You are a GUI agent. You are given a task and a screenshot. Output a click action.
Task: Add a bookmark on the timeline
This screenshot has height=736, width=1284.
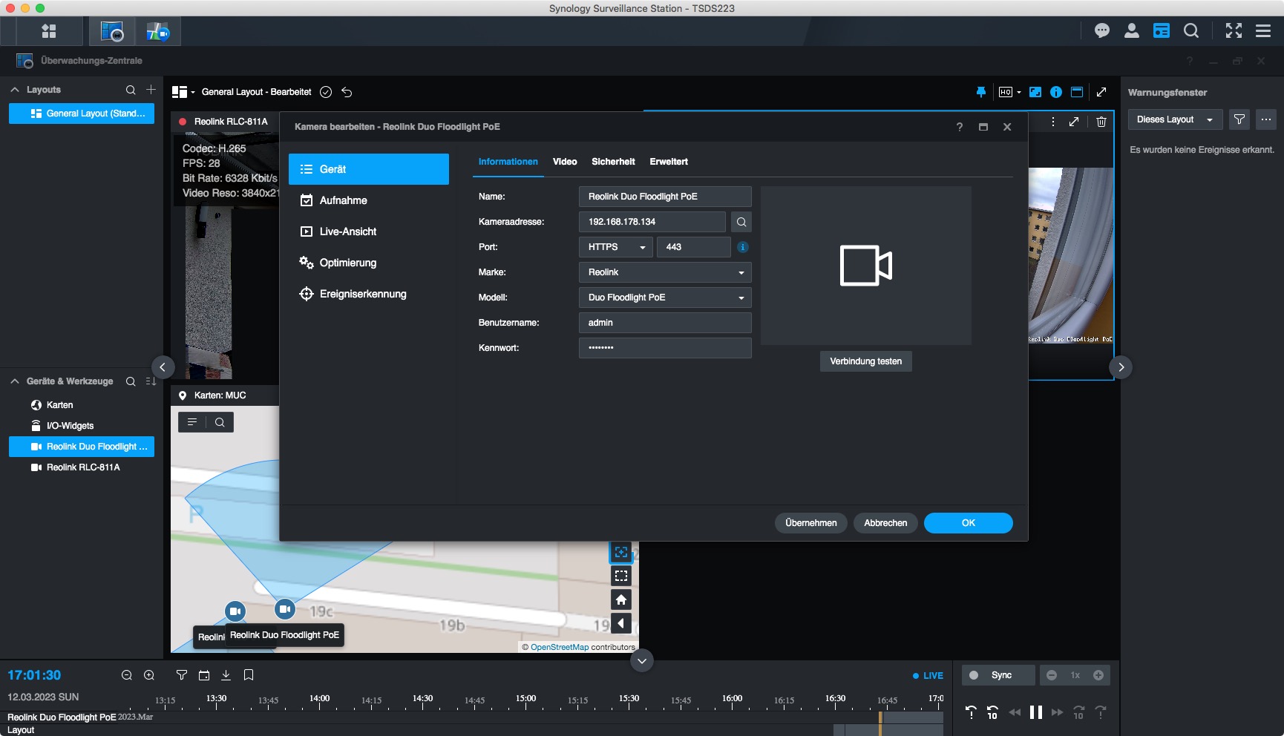point(249,675)
